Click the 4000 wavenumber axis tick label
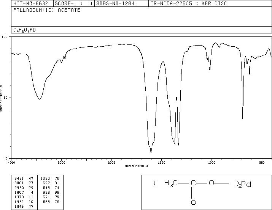The height and width of the screenshot is (210, 272). (11, 163)
